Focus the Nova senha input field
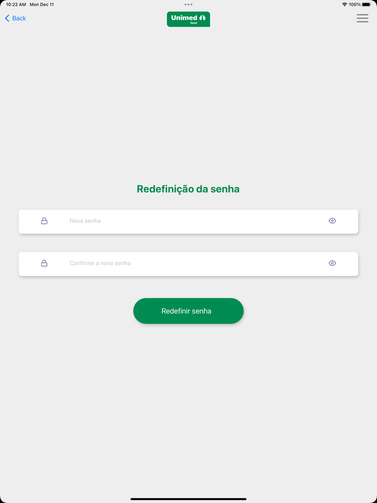The image size is (377, 503). (188, 222)
